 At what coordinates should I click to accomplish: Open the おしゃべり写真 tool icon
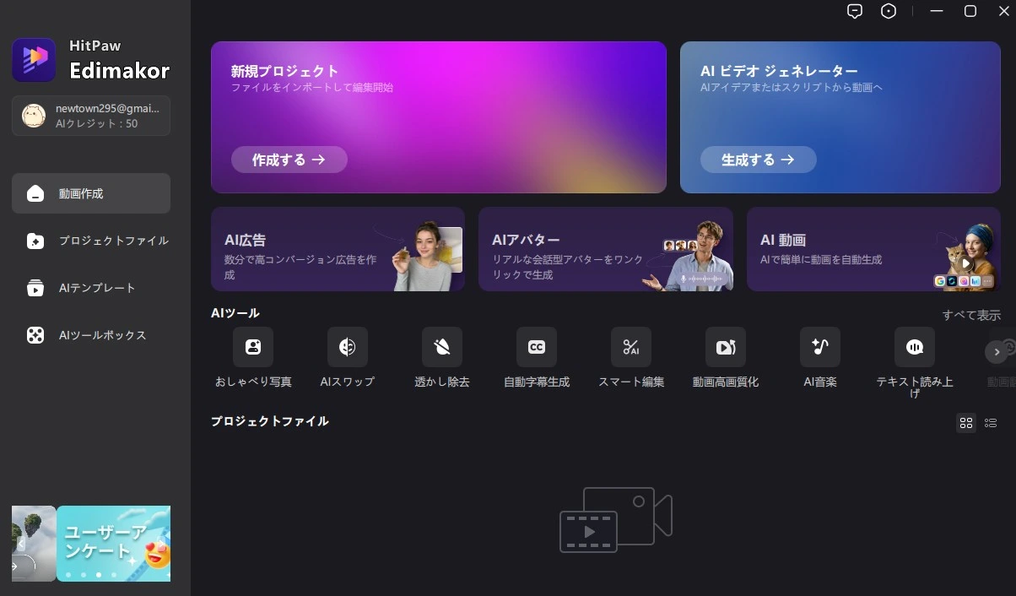[253, 347]
